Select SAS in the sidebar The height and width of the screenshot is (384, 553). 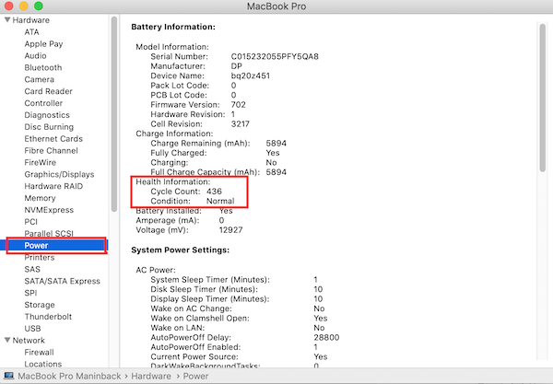tap(32, 269)
